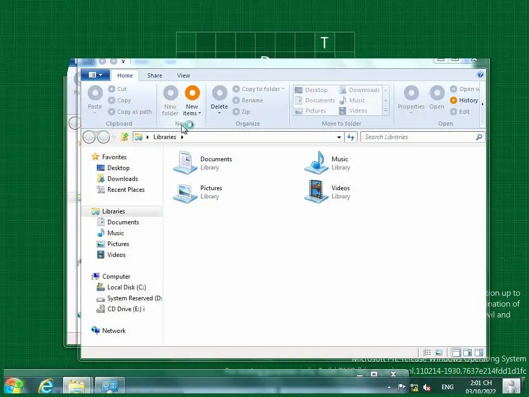Image resolution: width=529 pixels, height=397 pixels.
Task: Open the New items dropdown
Action: [192, 101]
